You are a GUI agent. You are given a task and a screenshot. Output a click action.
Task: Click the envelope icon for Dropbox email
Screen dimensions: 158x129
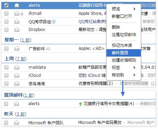tap(17, 30)
